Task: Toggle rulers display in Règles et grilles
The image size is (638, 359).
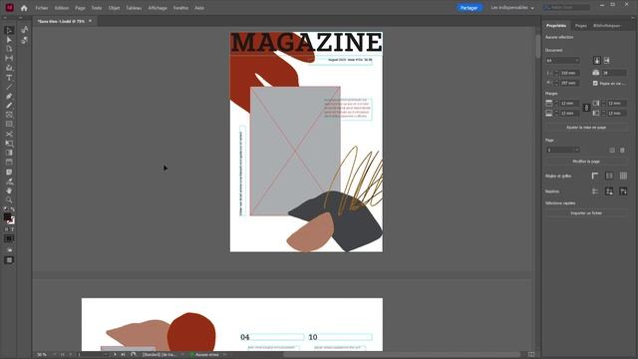Action: [x=595, y=176]
